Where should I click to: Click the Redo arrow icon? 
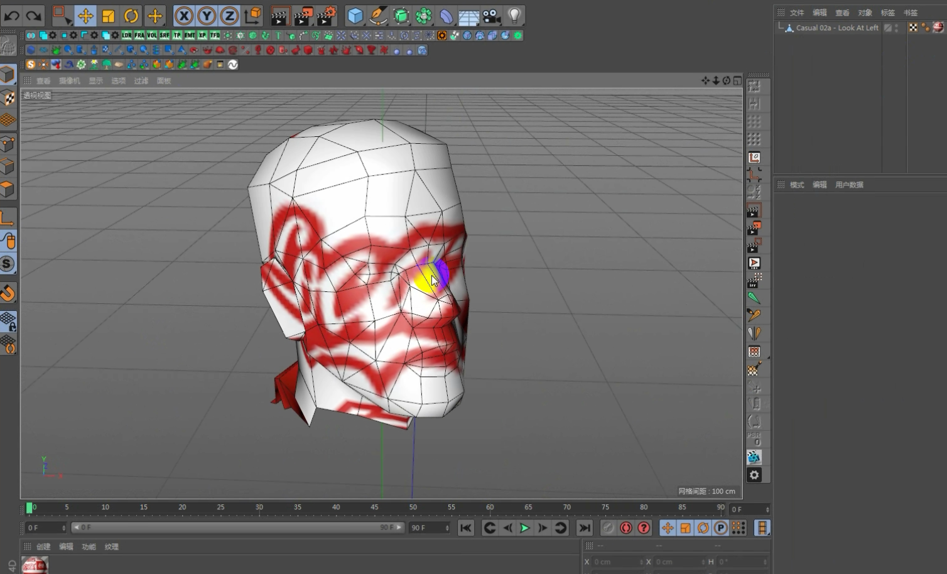pyautogui.click(x=33, y=16)
